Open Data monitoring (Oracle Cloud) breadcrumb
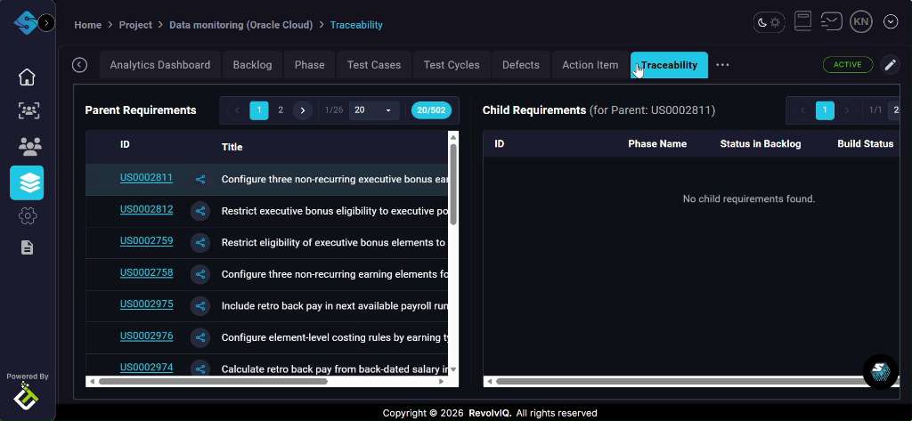The width and height of the screenshot is (912, 421). pyautogui.click(x=240, y=25)
